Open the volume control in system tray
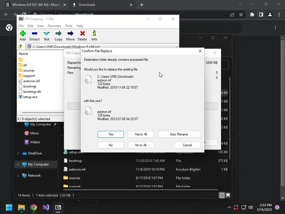 tap(250, 207)
